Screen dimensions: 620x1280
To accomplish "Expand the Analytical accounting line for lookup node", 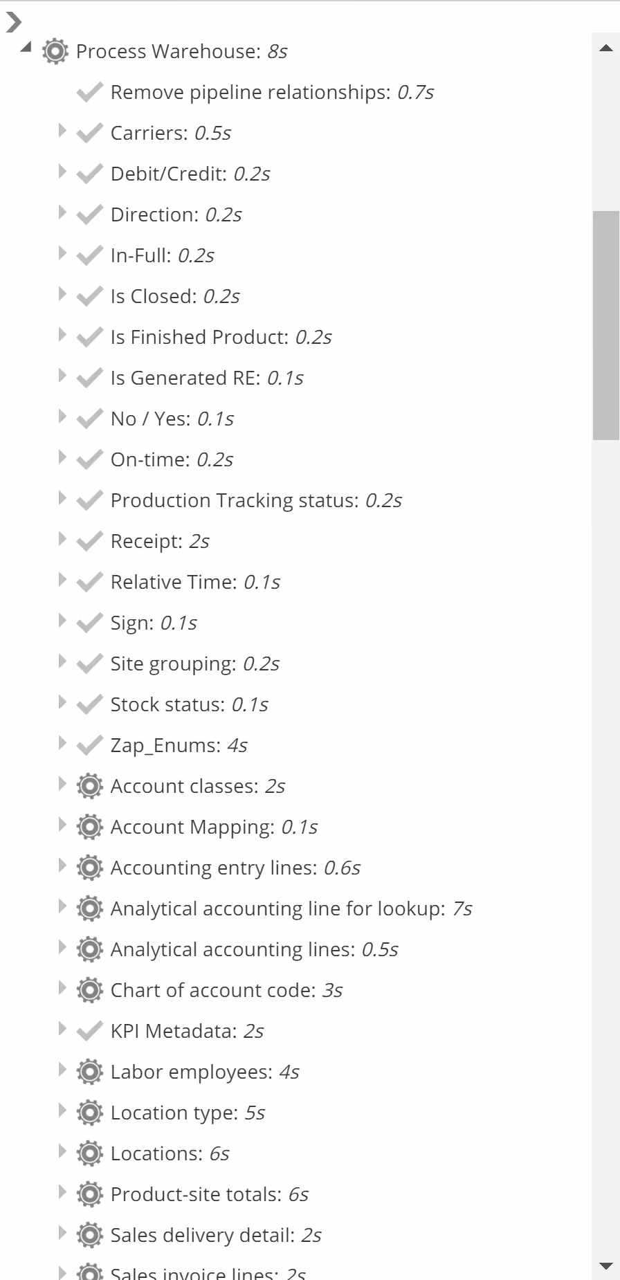I will coord(62,906).
